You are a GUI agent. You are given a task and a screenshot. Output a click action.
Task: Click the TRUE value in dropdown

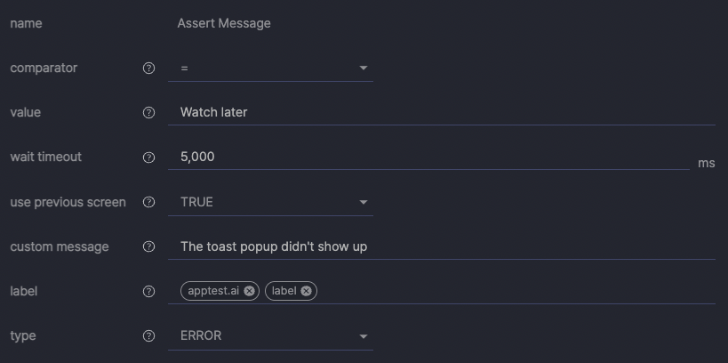point(196,202)
